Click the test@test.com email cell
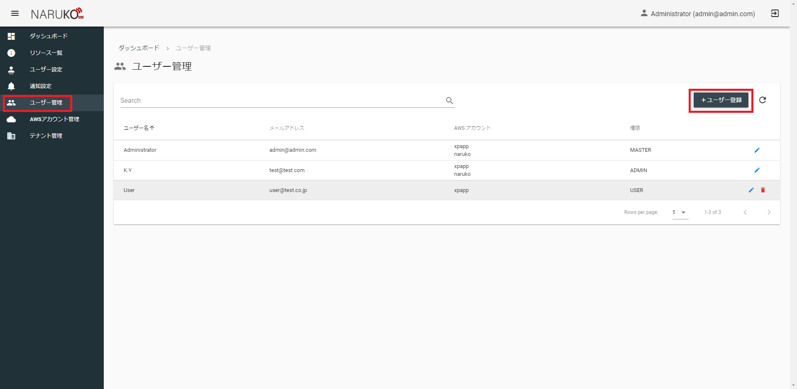 pos(287,170)
